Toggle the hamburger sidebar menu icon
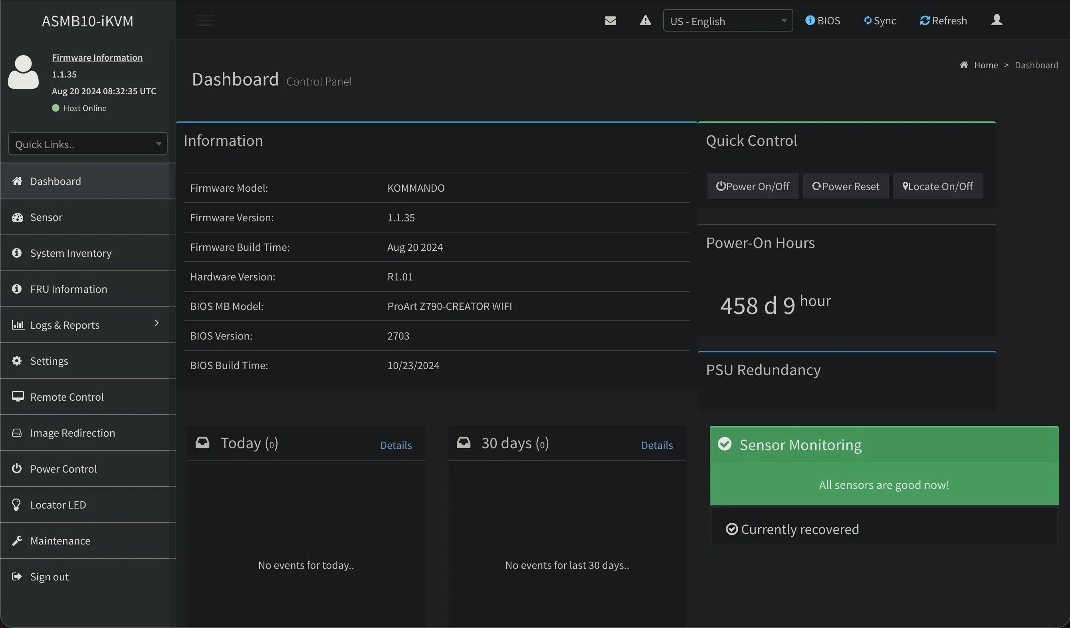This screenshot has width=1070, height=628. coord(205,20)
